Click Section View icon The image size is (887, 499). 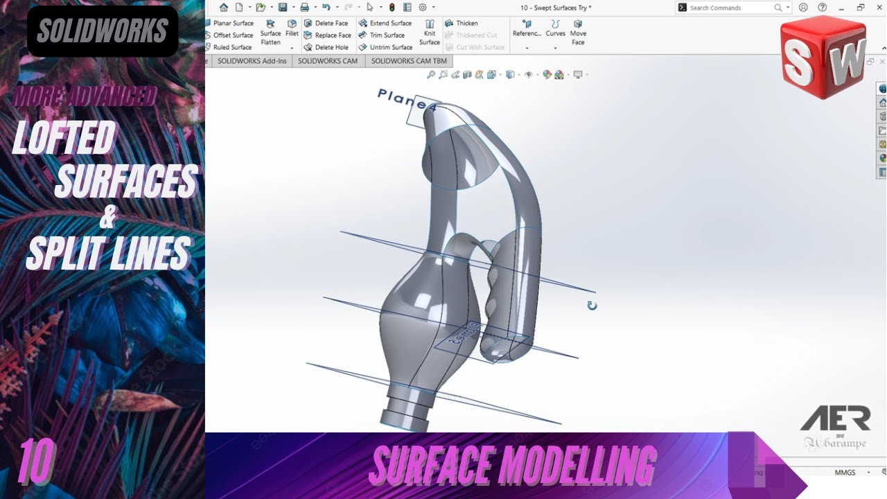pyautogui.click(x=467, y=74)
